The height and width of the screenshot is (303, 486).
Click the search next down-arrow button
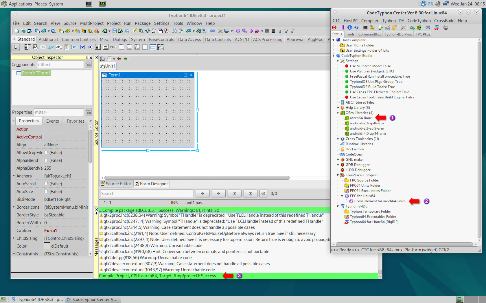coord(203,194)
